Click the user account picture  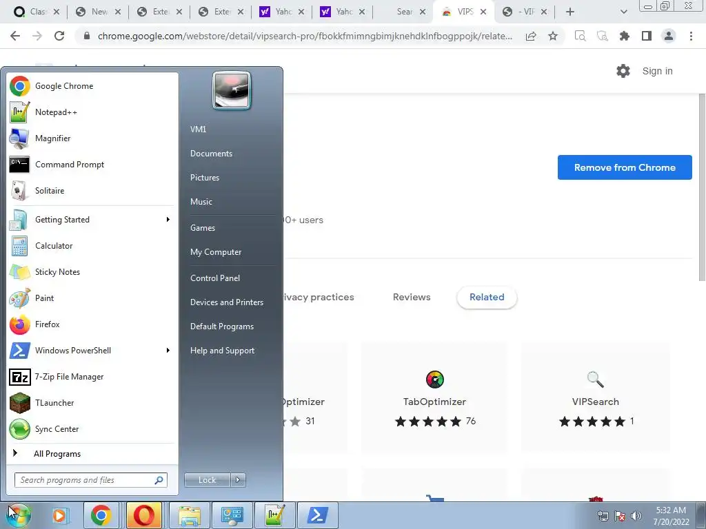point(232,90)
